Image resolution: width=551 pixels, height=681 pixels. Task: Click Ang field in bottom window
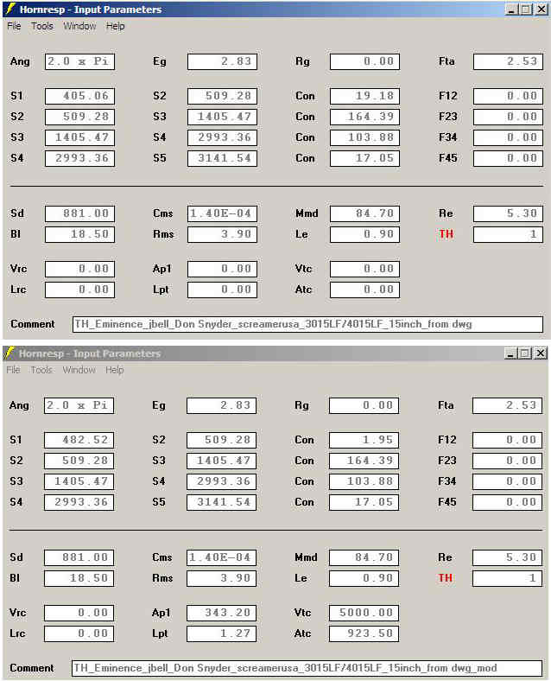pyautogui.click(x=79, y=405)
